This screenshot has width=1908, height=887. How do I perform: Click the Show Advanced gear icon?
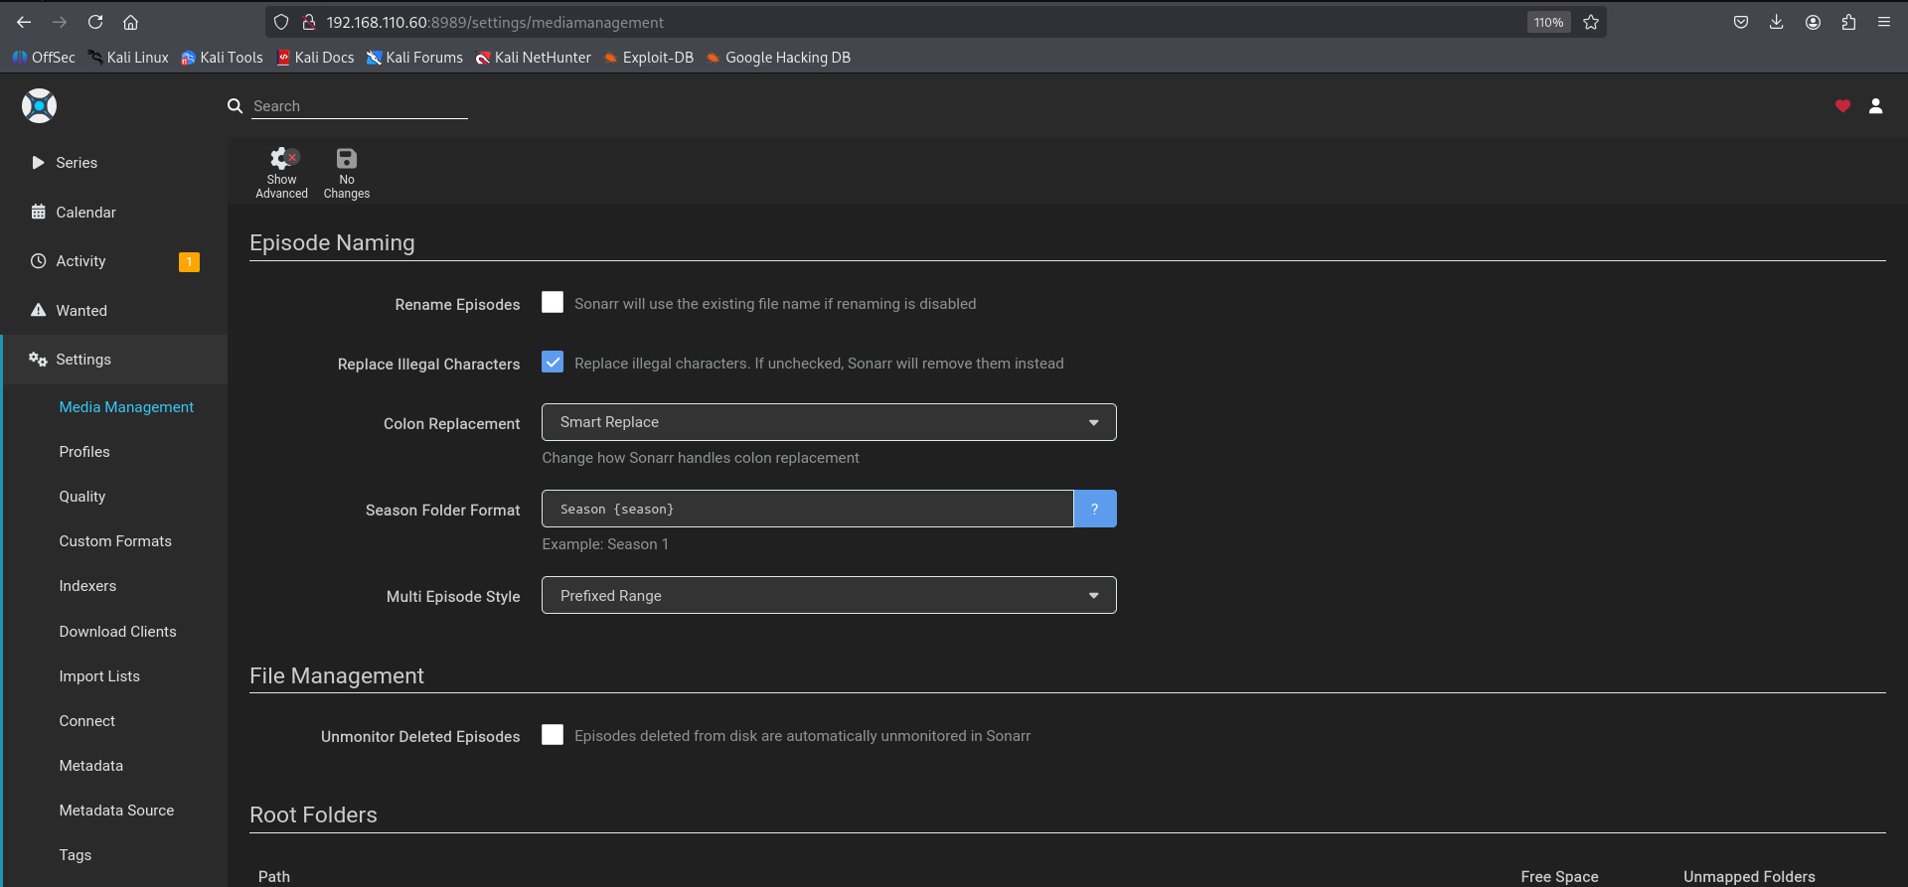click(x=282, y=159)
